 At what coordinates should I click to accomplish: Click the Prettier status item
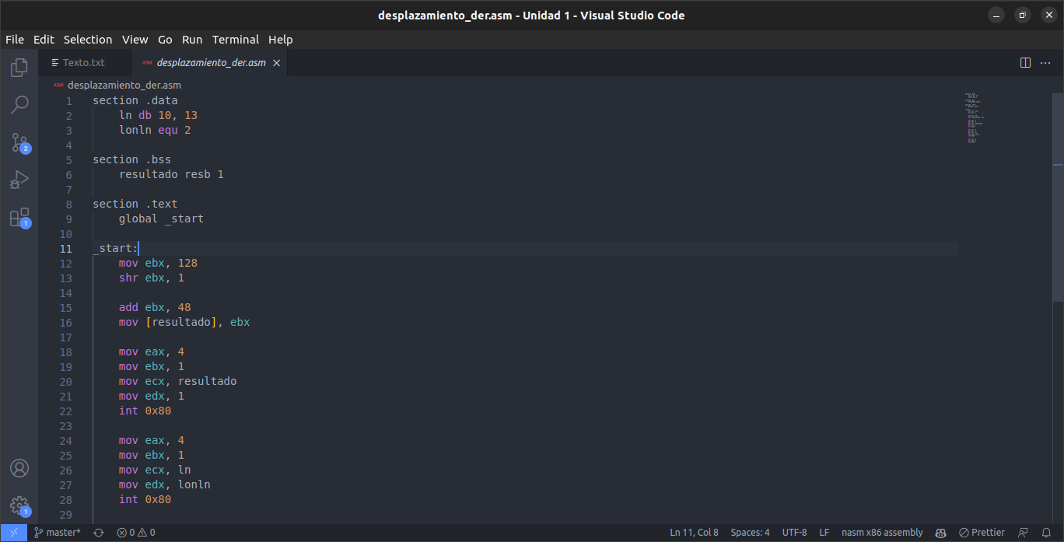982,533
